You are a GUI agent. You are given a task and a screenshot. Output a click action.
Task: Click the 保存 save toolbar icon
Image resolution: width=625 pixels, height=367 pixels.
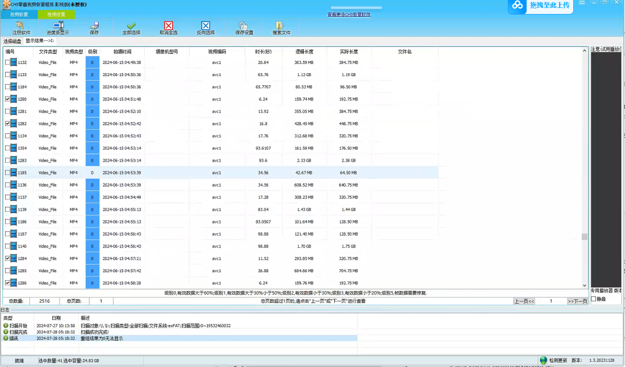click(94, 26)
